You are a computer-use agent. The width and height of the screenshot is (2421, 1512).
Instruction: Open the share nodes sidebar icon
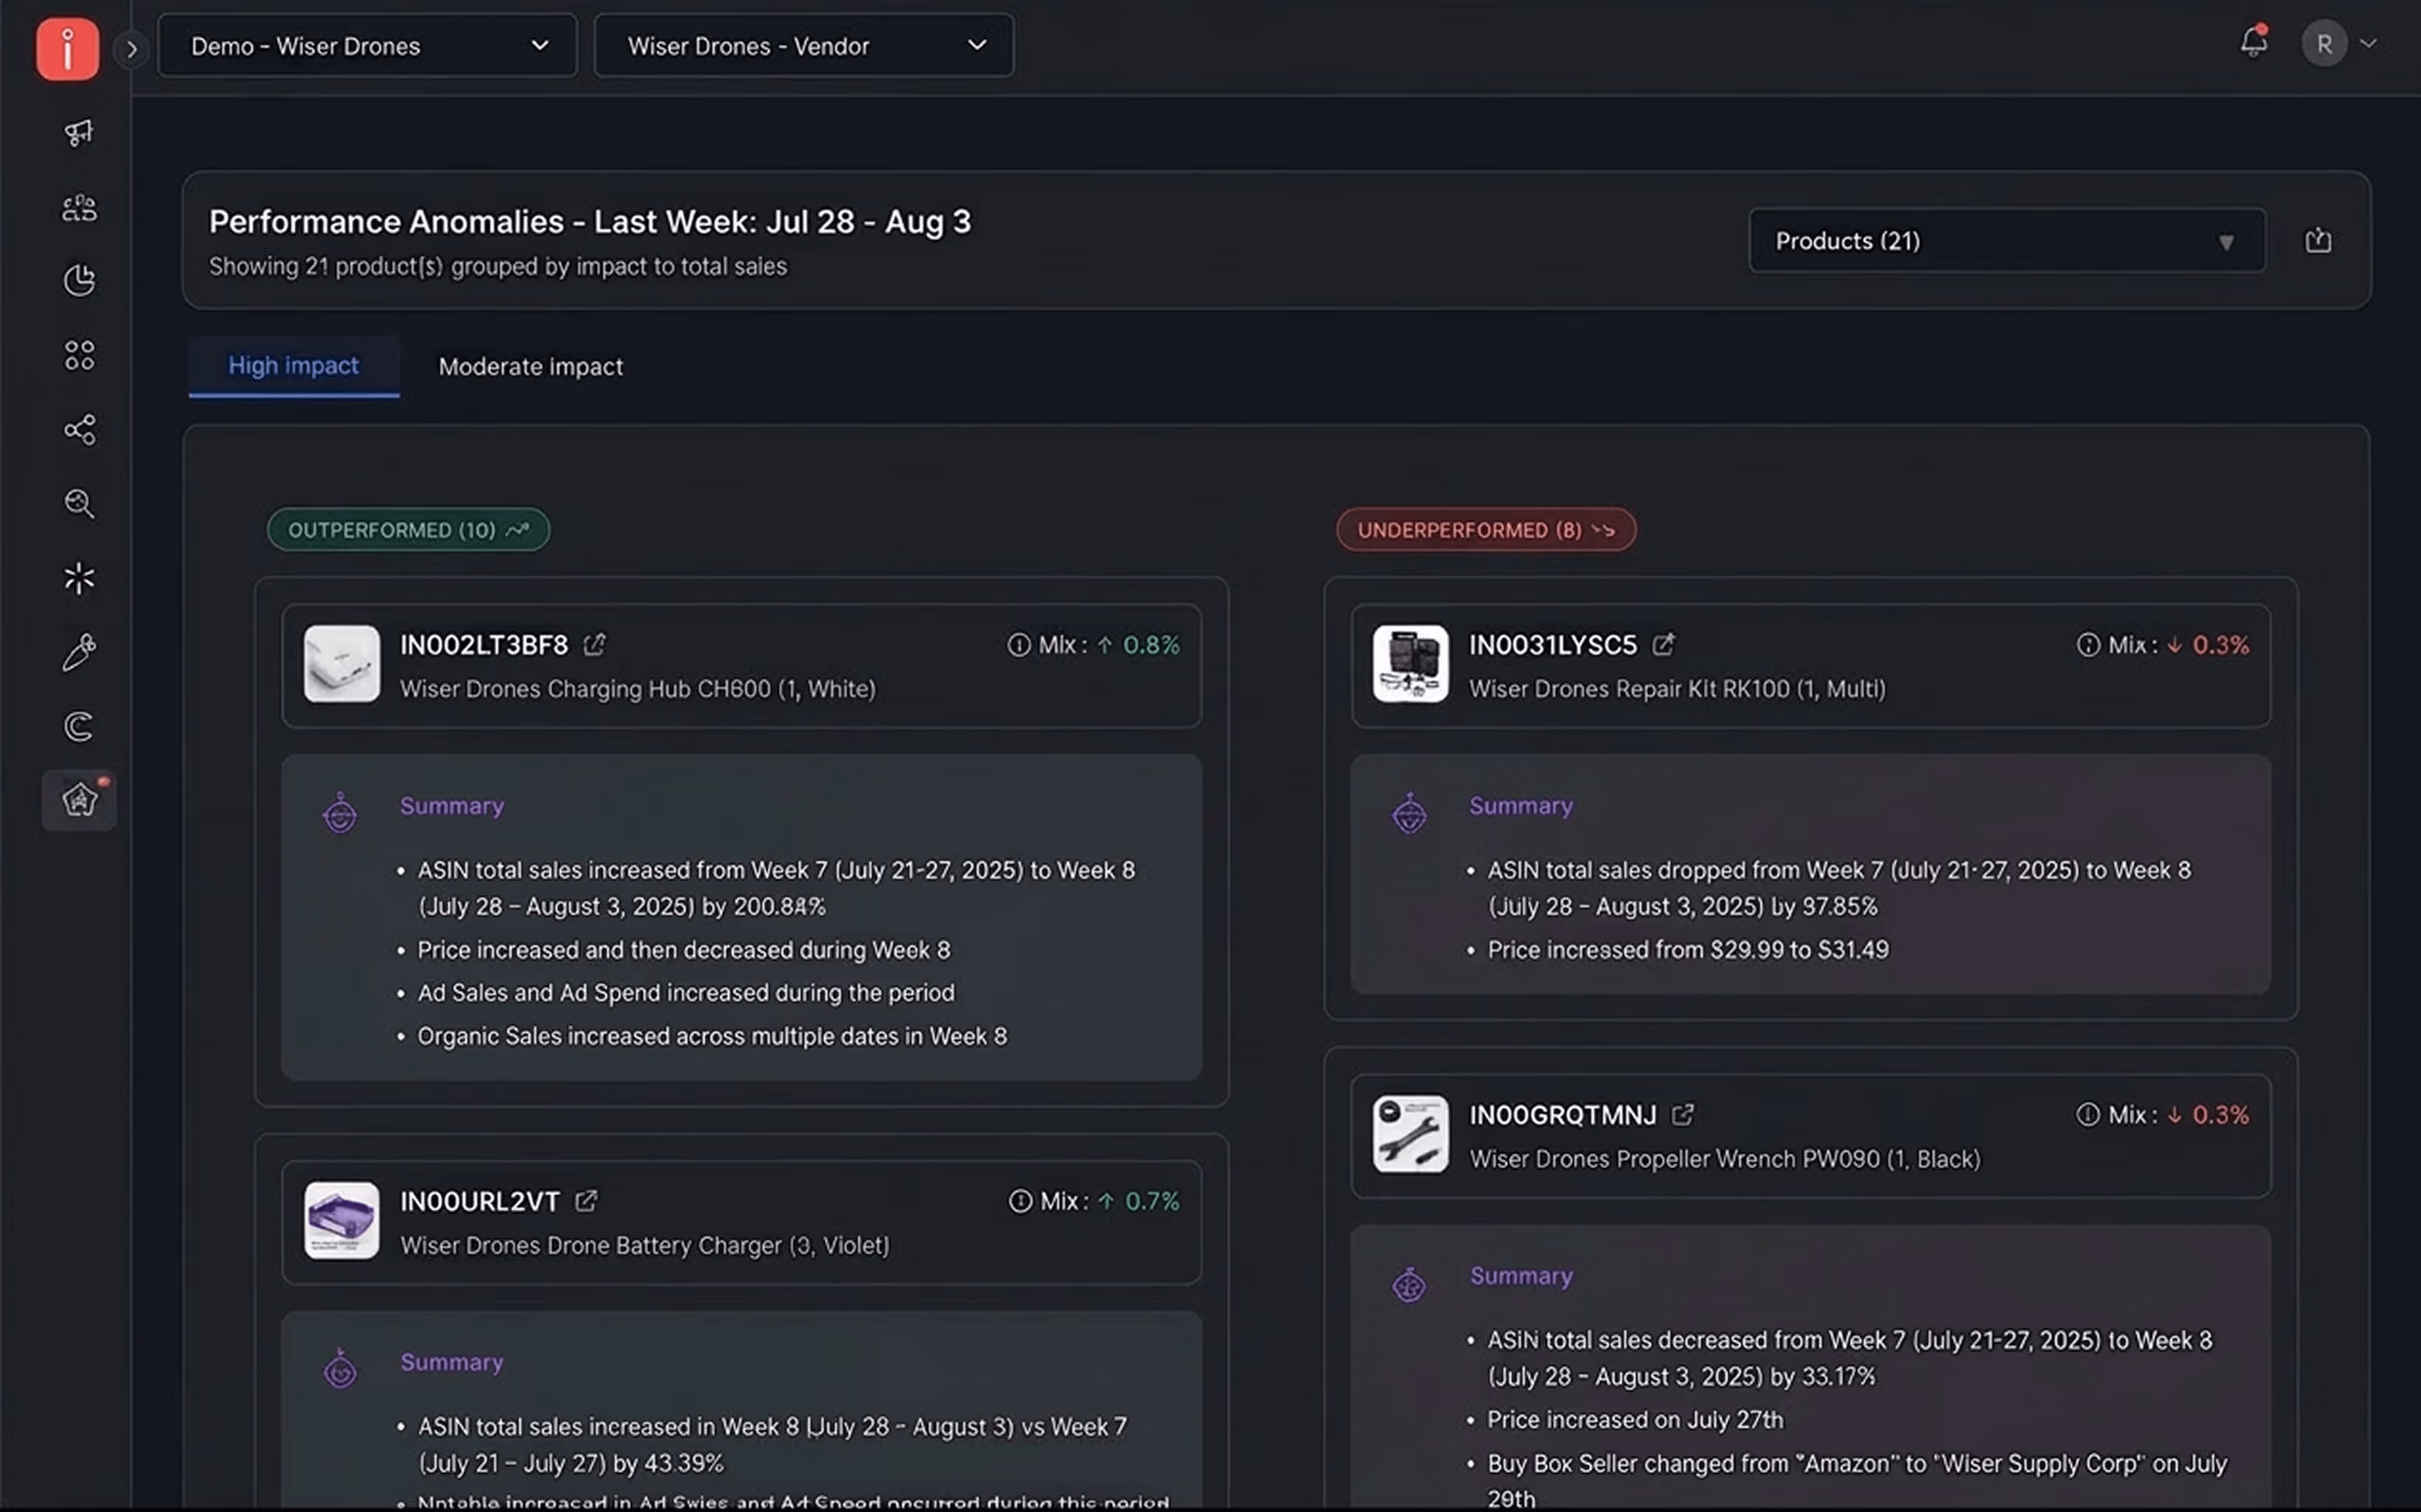point(79,429)
